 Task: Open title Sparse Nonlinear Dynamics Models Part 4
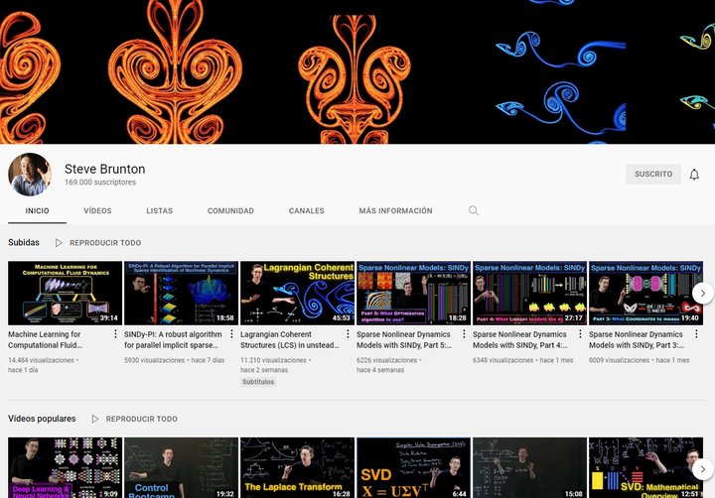(520, 339)
